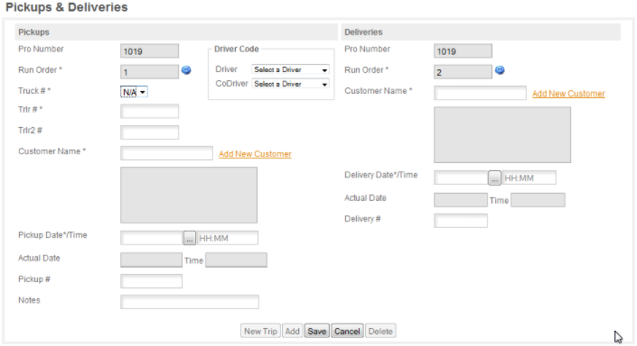Expand the Truck # N/A dropdown

tap(134, 92)
